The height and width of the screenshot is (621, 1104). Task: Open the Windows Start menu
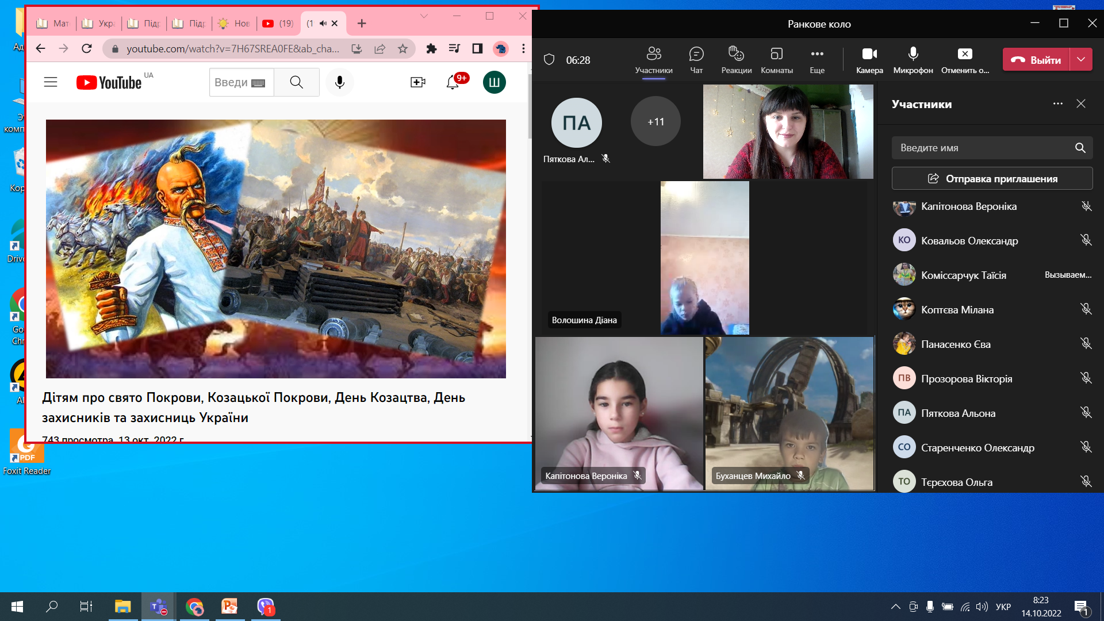(x=17, y=607)
